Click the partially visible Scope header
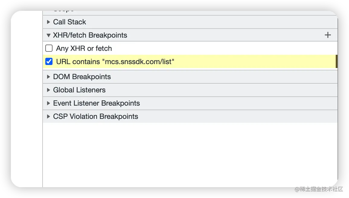 tap(63, 12)
